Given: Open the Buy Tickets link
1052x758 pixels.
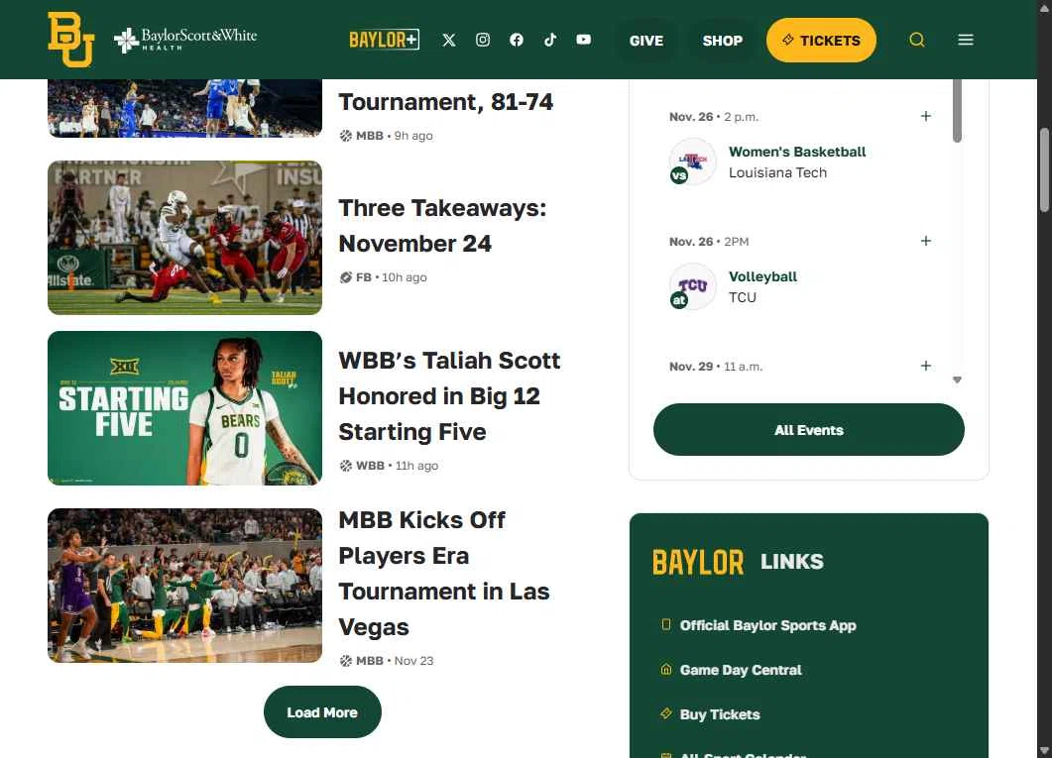Looking at the screenshot, I should point(720,713).
